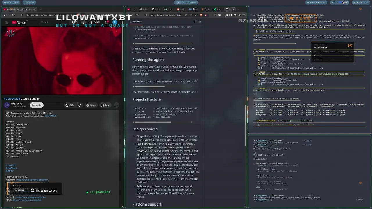Open YouTube notifications bell
Viewport: 372px width, 209px height.
(106, 22)
